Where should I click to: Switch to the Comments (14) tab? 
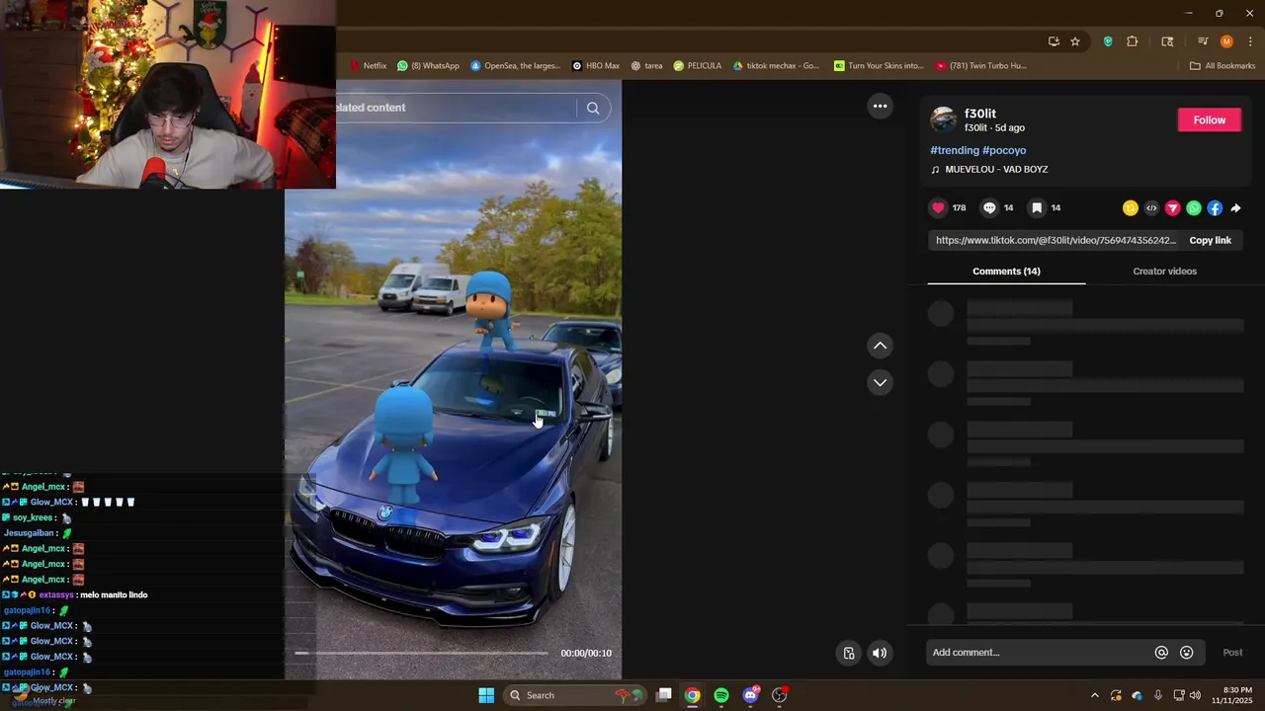pos(1006,272)
